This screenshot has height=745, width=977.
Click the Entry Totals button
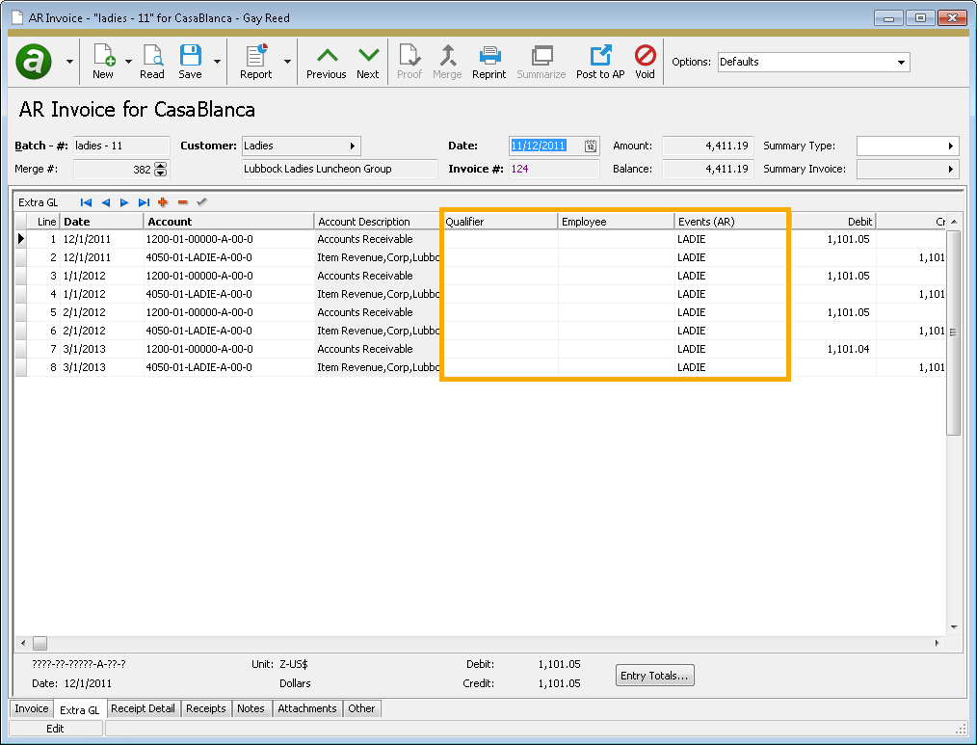(x=654, y=676)
